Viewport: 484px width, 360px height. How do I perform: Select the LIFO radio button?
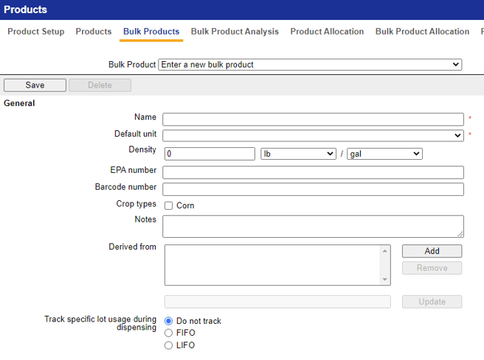pyautogui.click(x=168, y=345)
